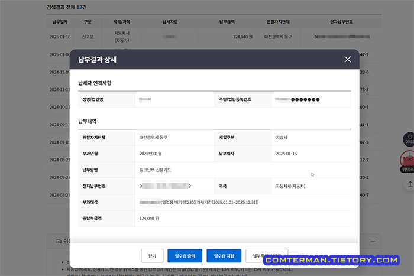Click the 부과년월 label

(90, 154)
